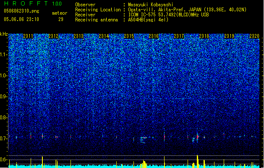Select the file name 0506062310.png

coord(21,11)
